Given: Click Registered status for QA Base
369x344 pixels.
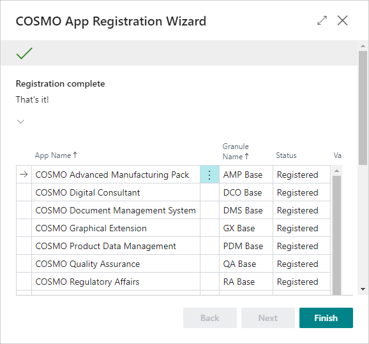Looking at the screenshot, I should 302,264.
